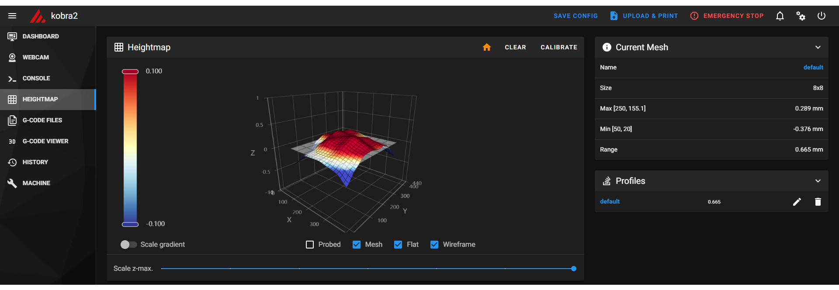Click the hamburger menu icon

(x=12, y=16)
